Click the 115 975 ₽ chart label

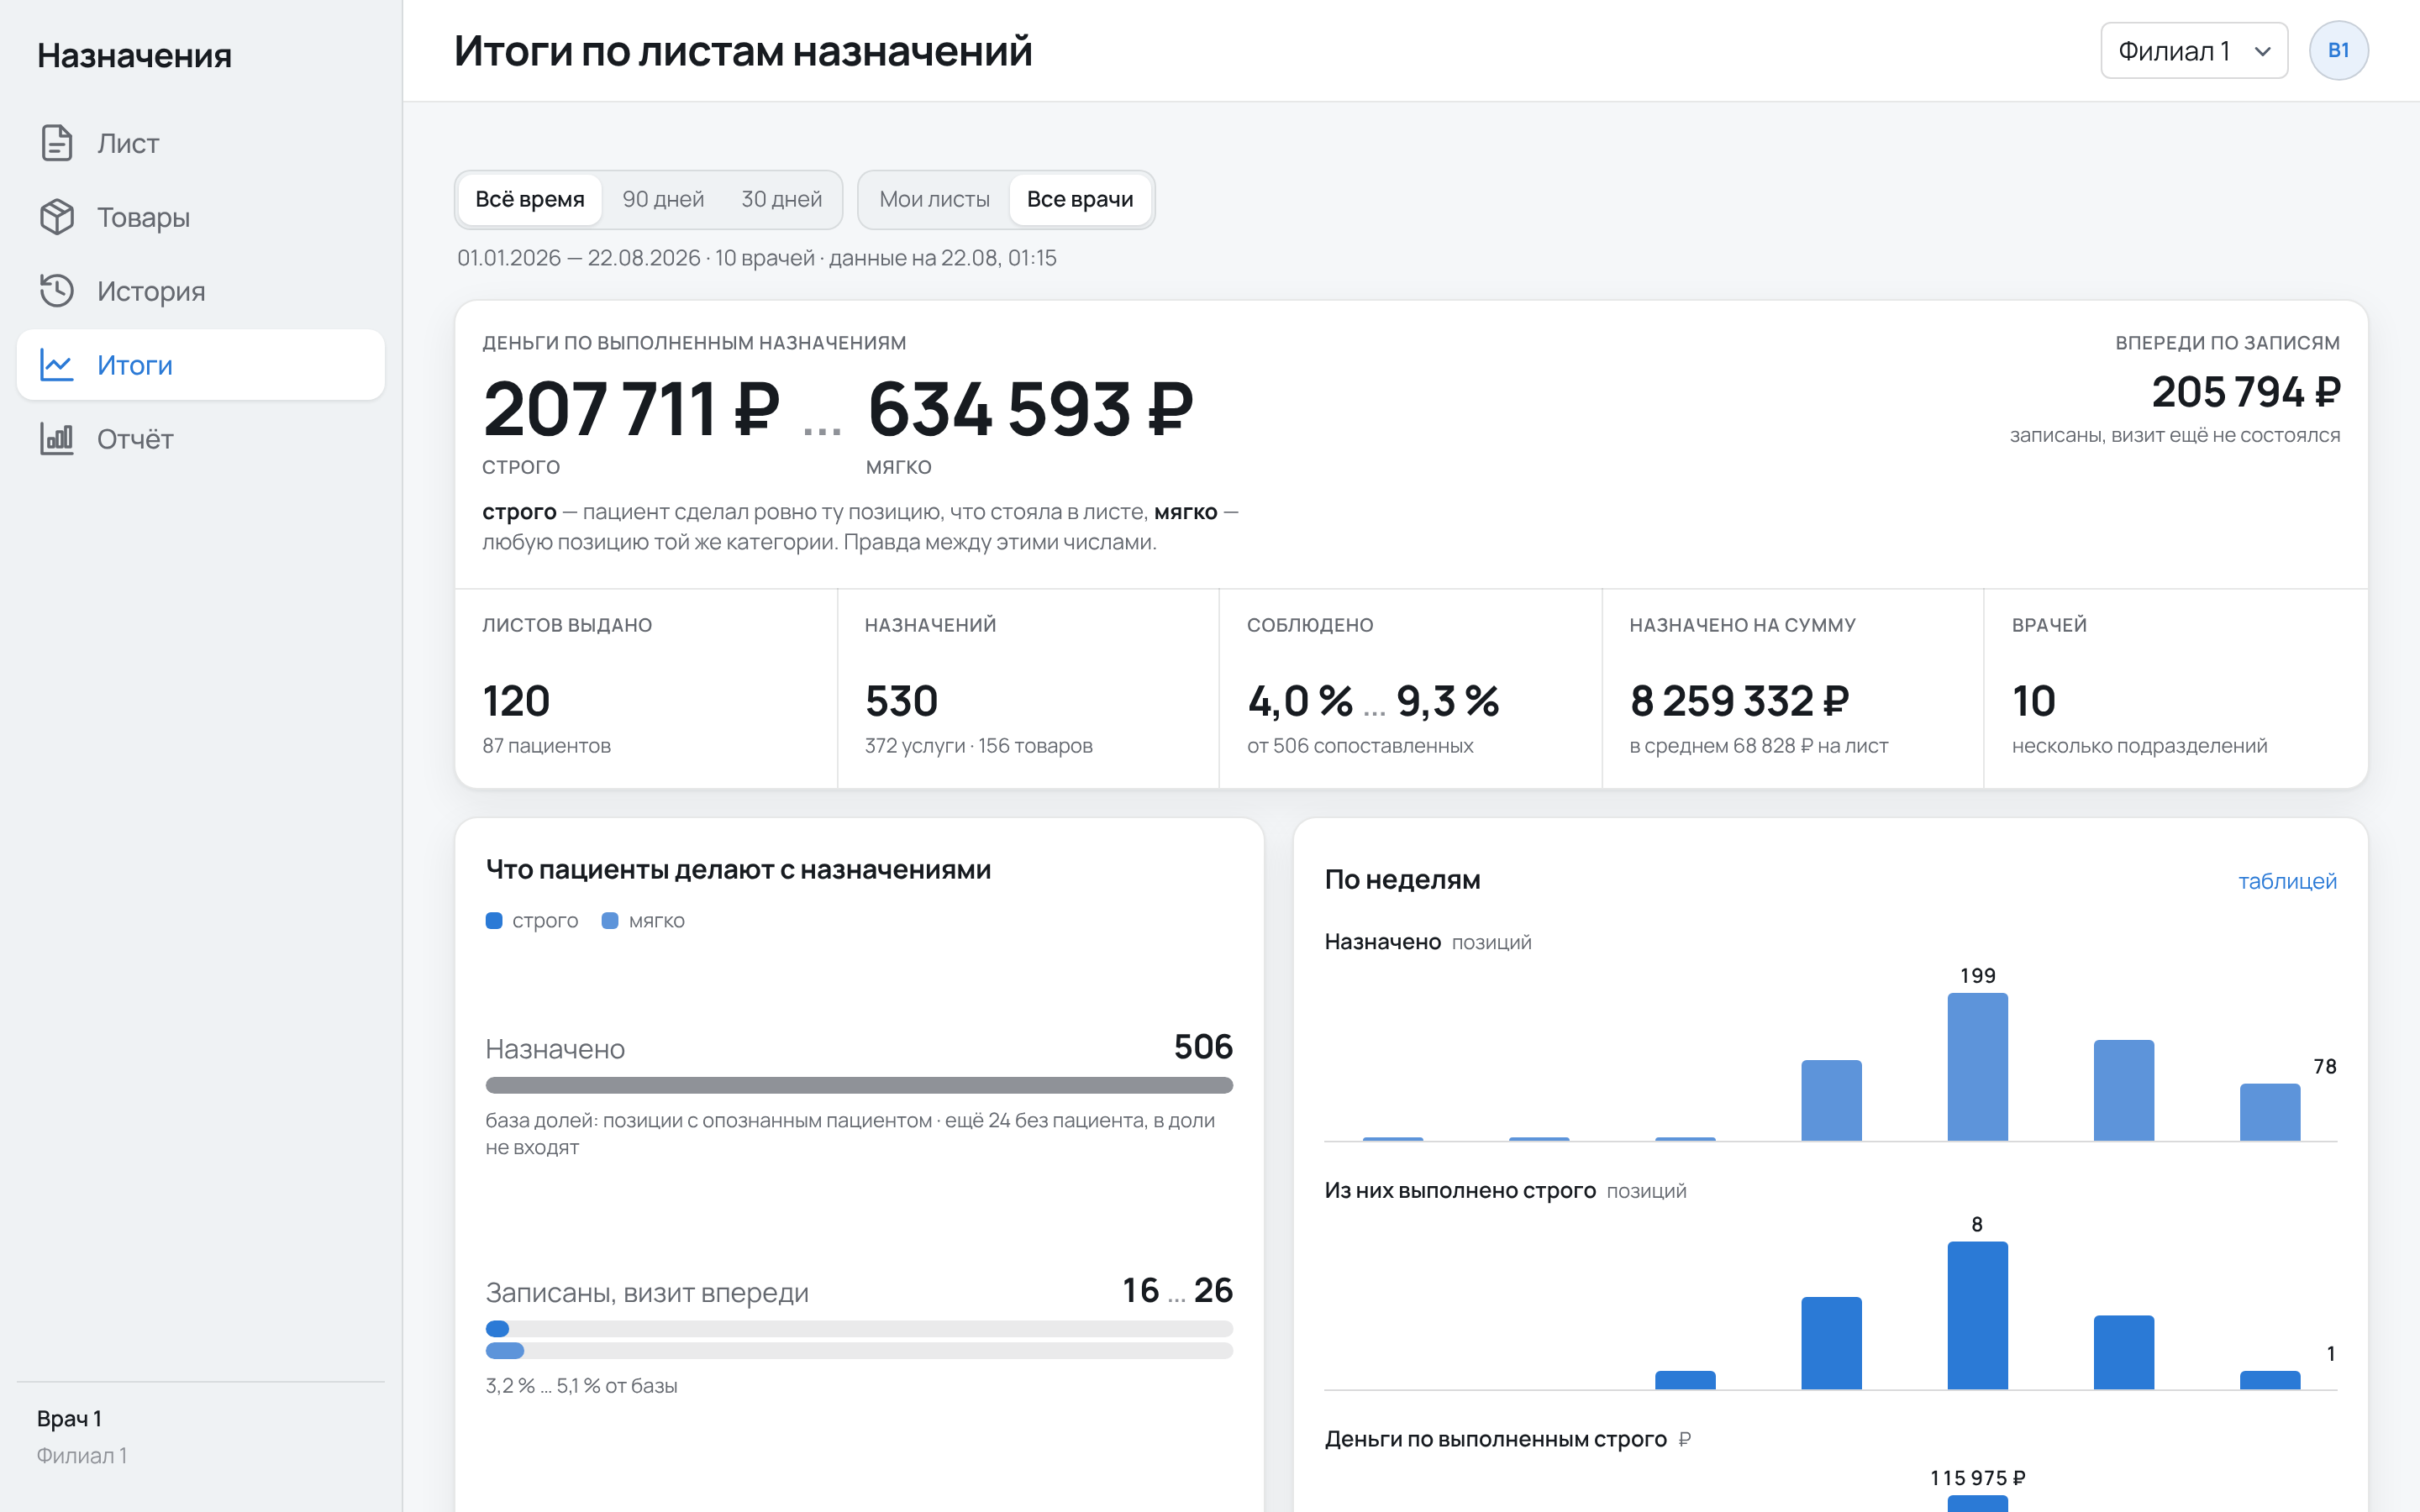click(x=1977, y=1477)
